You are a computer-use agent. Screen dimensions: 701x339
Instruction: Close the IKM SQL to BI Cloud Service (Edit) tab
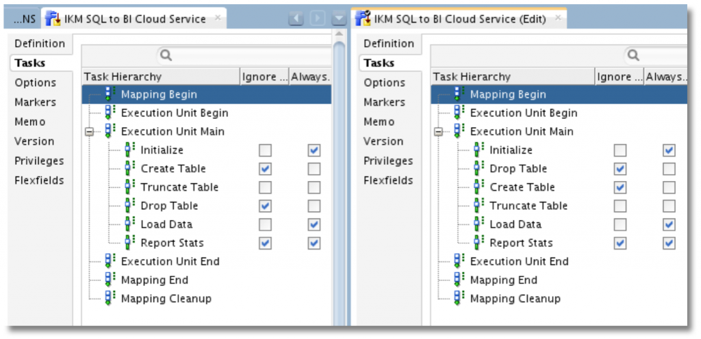[557, 18]
